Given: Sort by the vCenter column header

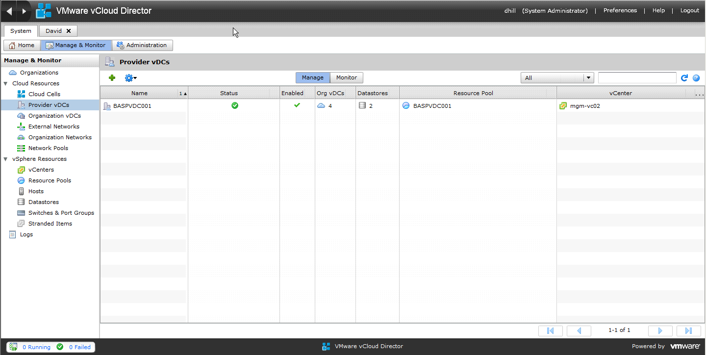Looking at the screenshot, I should [x=621, y=93].
